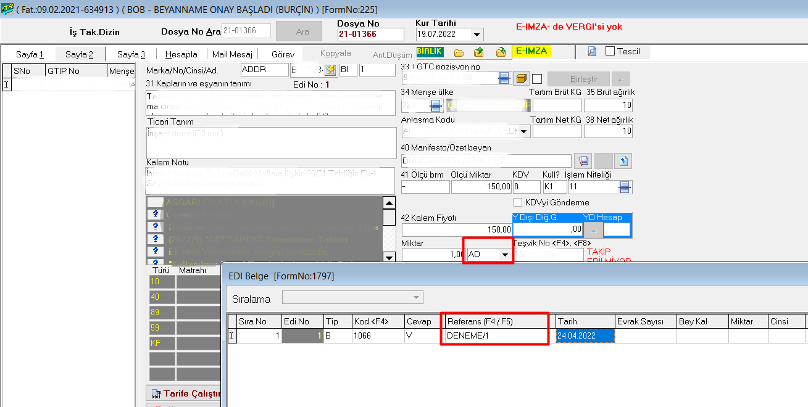The height and width of the screenshot is (407, 808).
Task: Click the Ant.Düşüm button
Action: coord(392,54)
